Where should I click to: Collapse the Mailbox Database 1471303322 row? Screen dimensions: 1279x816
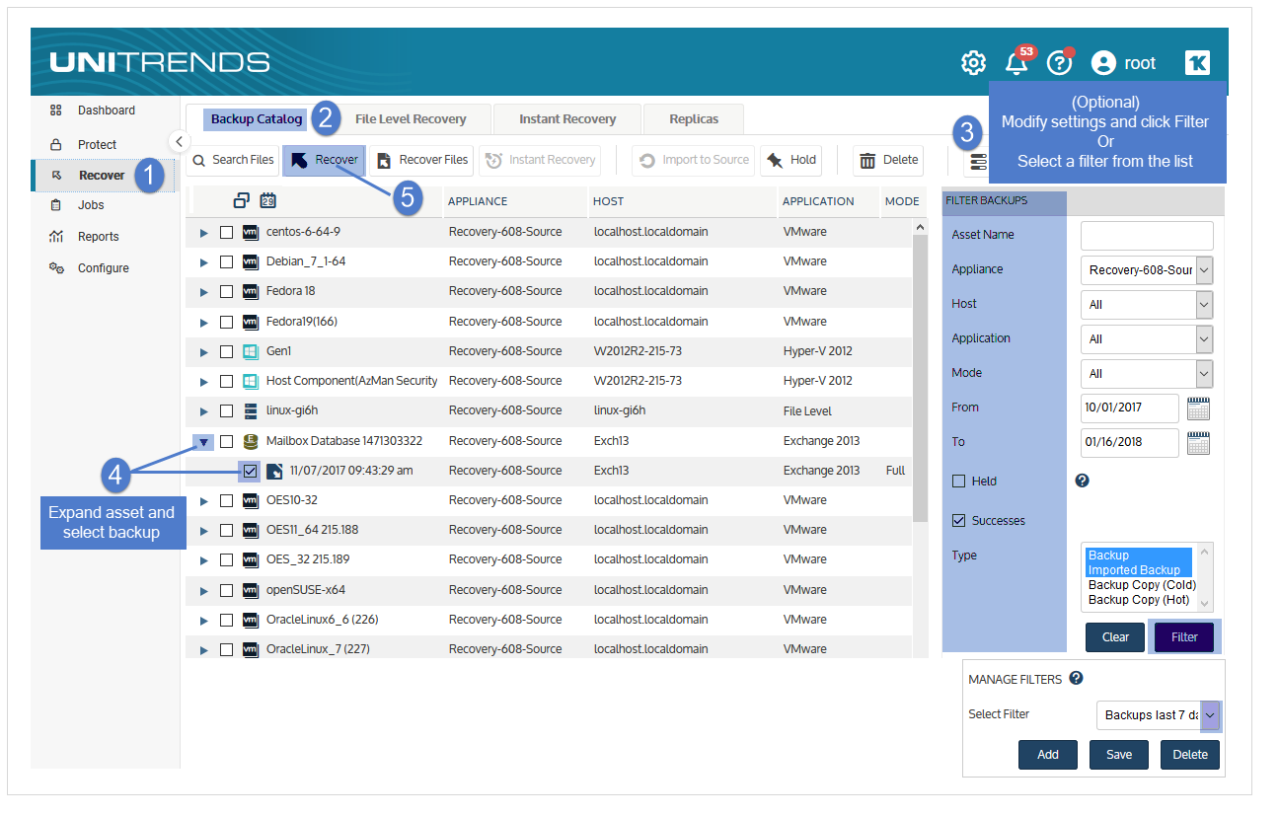pos(203,442)
